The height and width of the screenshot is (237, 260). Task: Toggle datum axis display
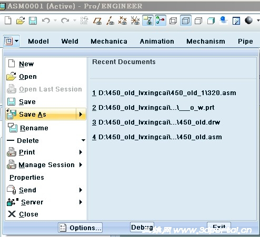pyautogui.click(x=110, y=20)
